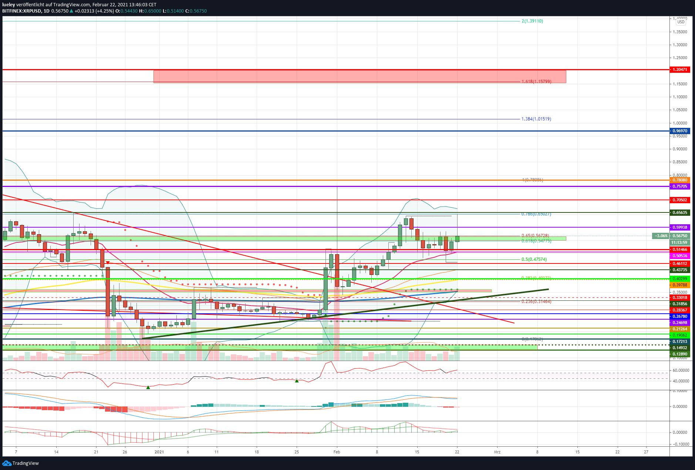Select the red resistance zone rectangle near 1.18

pyautogui.click(x=360, y=76)
